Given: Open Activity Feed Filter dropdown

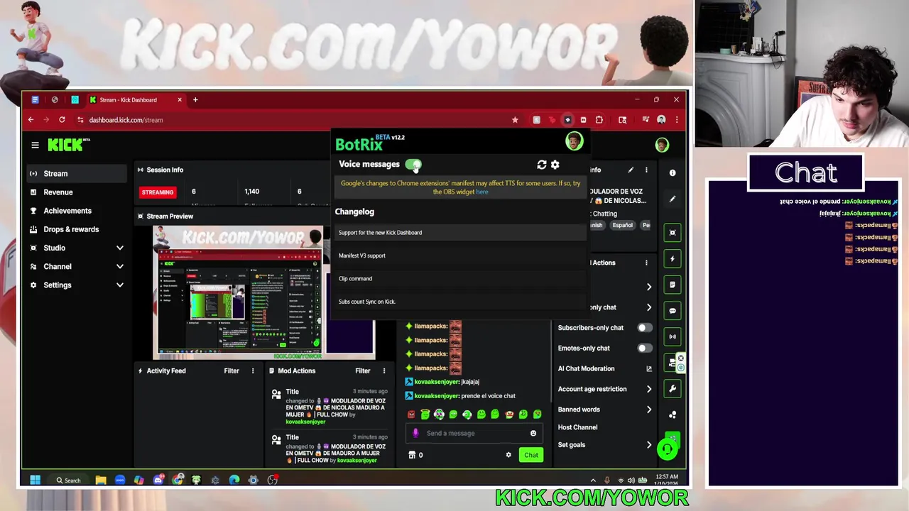Looking at the screenshot, I should pyautogui.click(x=232, y=370).
